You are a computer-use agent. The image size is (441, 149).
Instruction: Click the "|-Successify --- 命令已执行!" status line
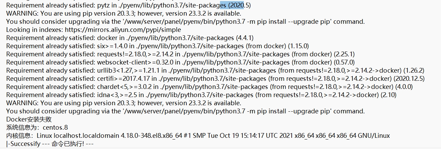pos(50,144)
